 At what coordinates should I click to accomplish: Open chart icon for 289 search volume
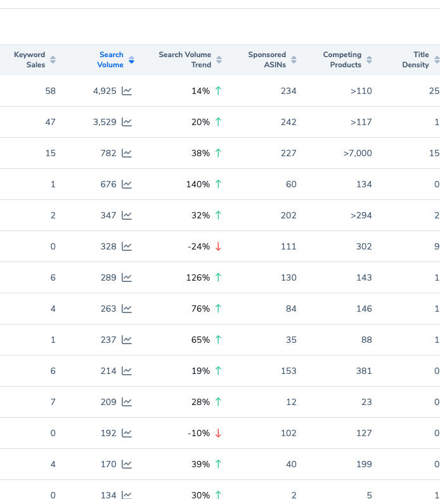(x=127, y=277)
